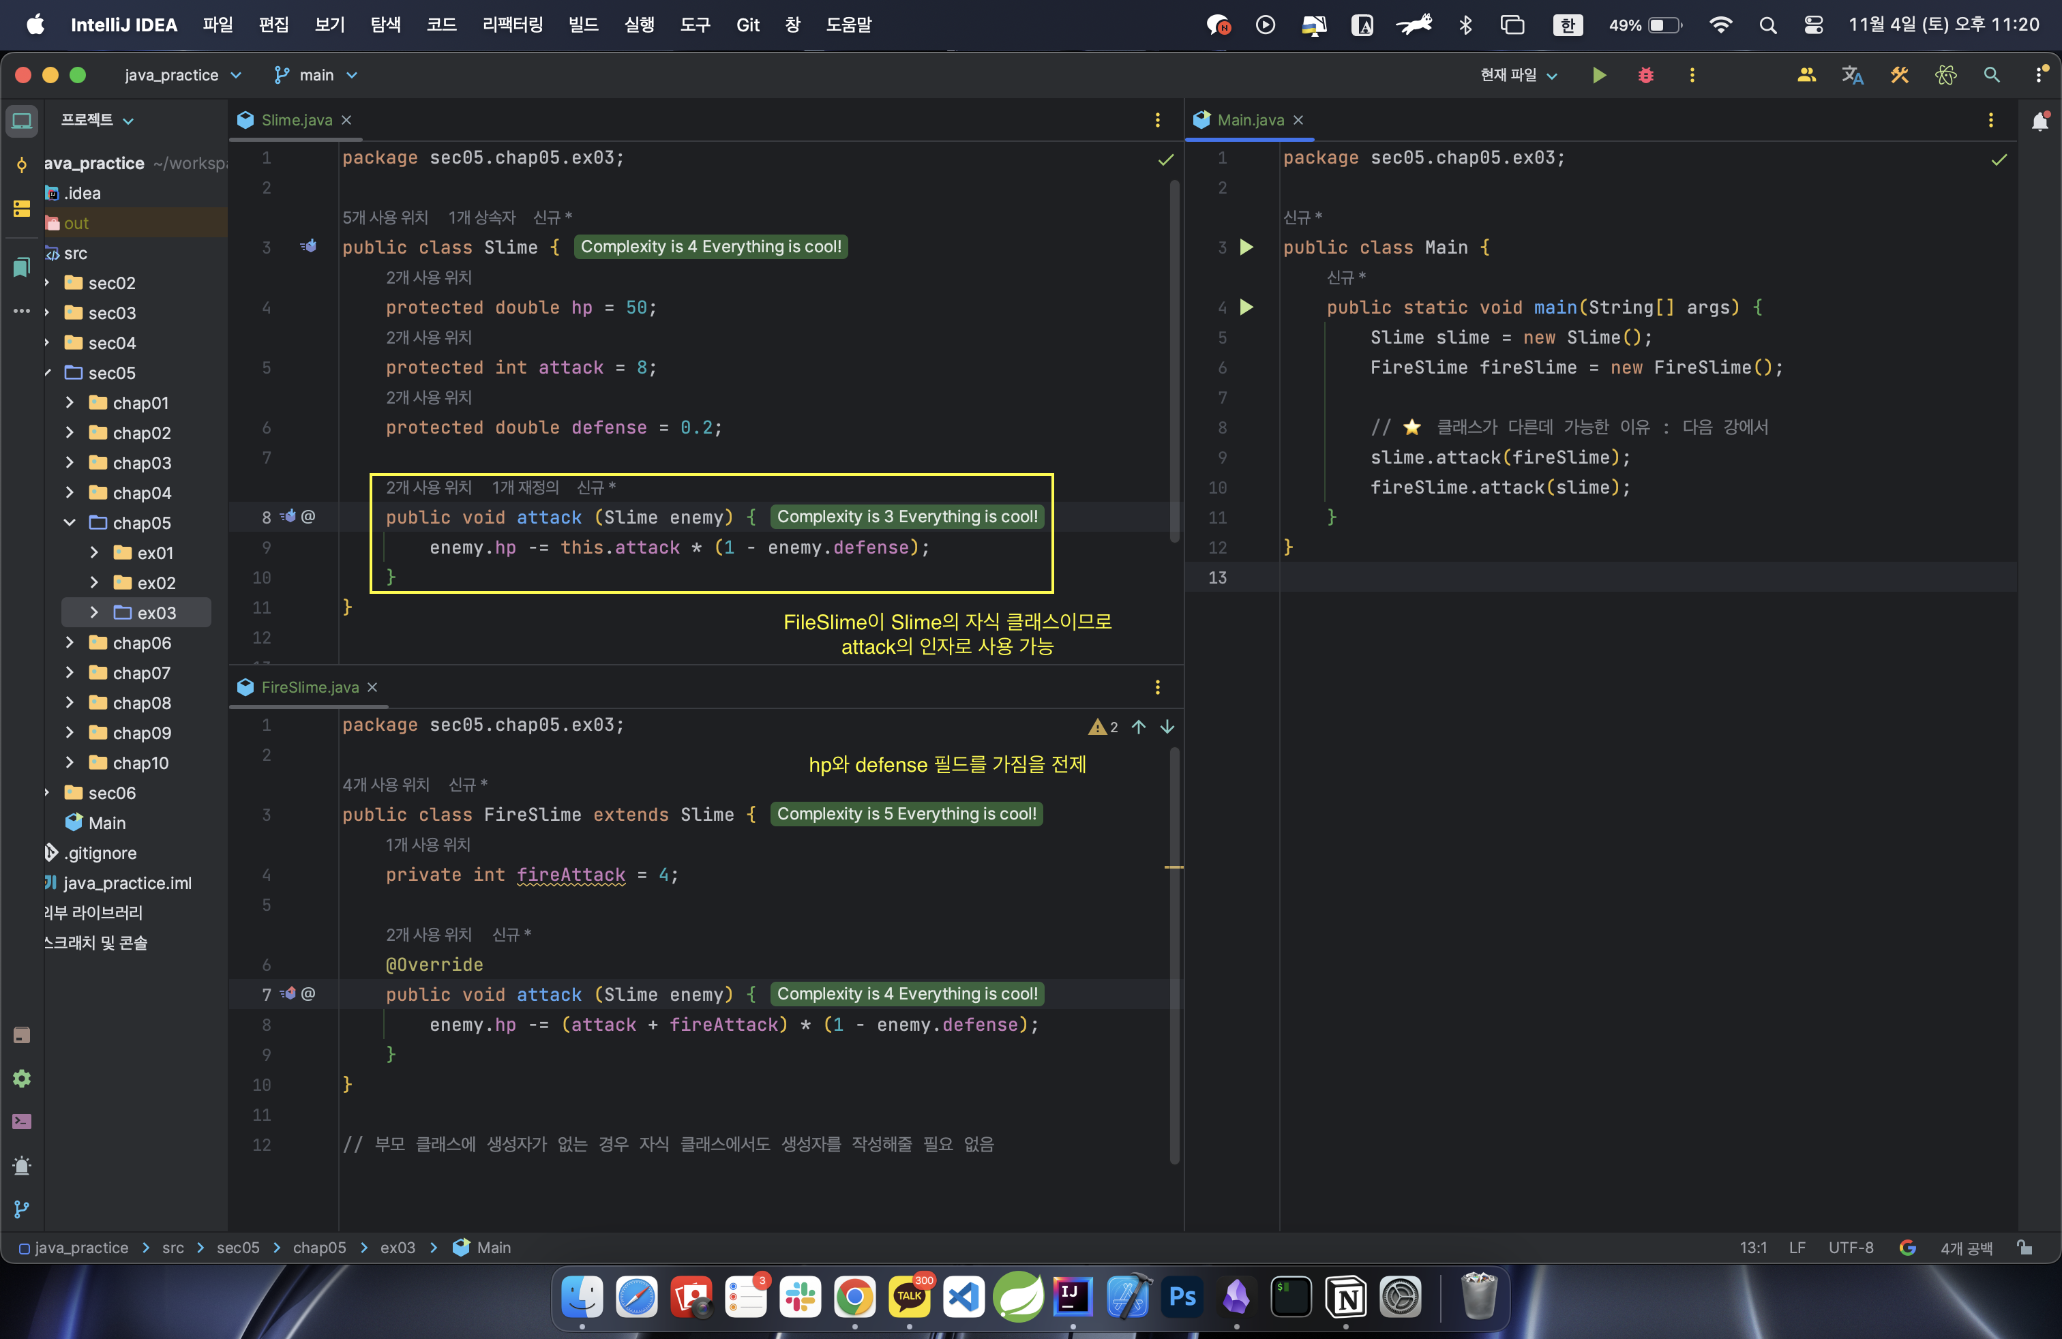Toggle the Project tool window button

(22, 121)
